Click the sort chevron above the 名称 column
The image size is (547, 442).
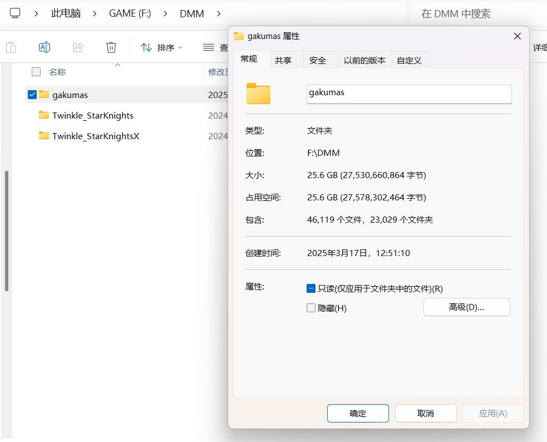coord(117,65)
